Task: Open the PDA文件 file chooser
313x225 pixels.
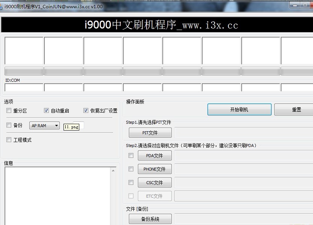Action: point(154,156)
